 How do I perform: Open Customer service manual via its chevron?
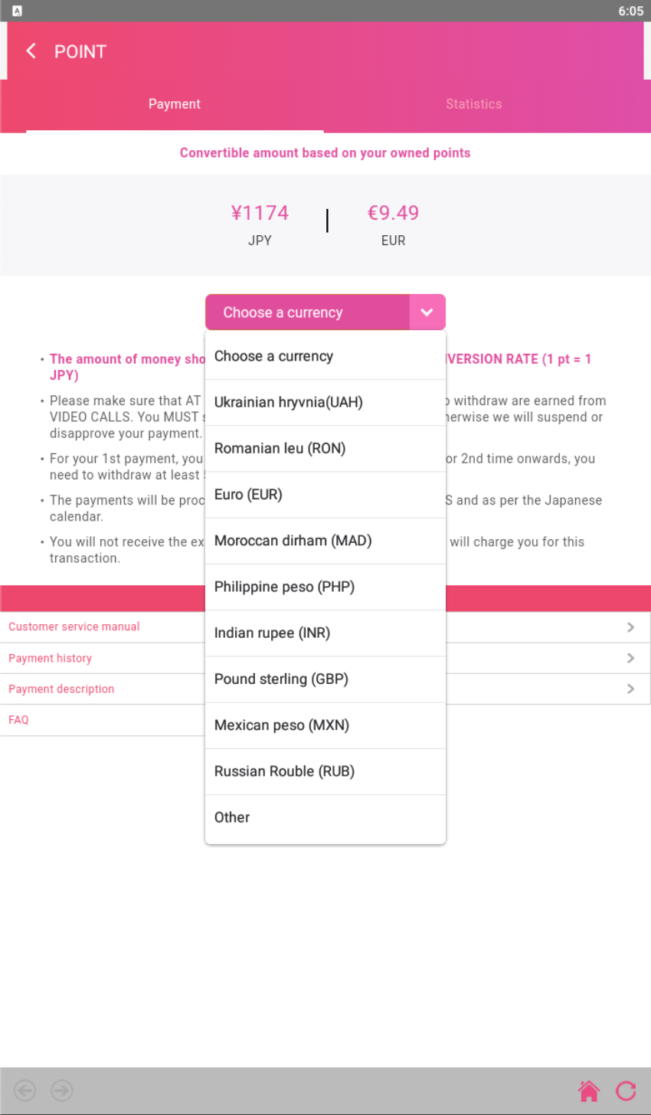[630, 627]
